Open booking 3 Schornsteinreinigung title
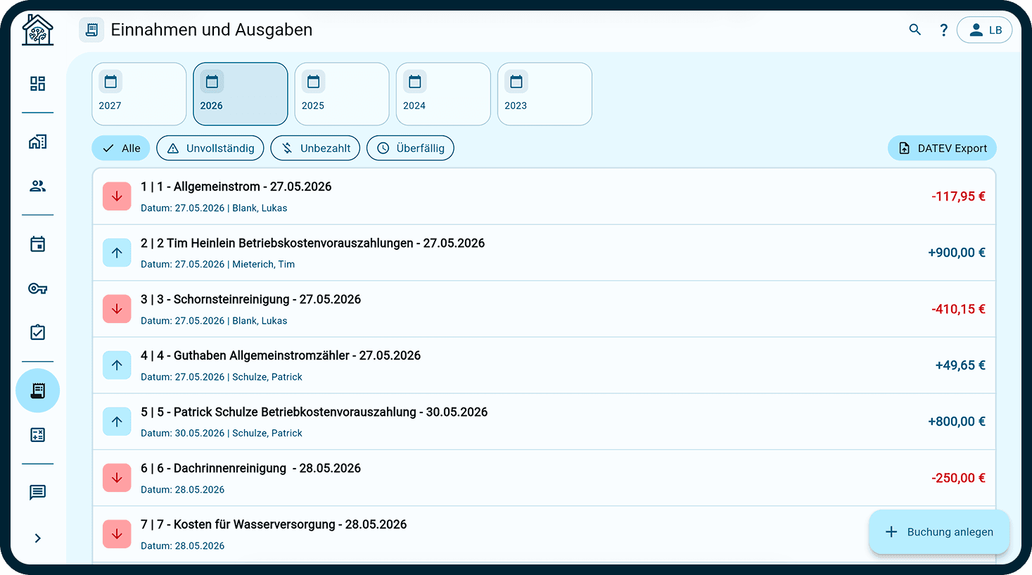Image resolution: width=1032 pixels, height=575 pixels. pos(250,299)
